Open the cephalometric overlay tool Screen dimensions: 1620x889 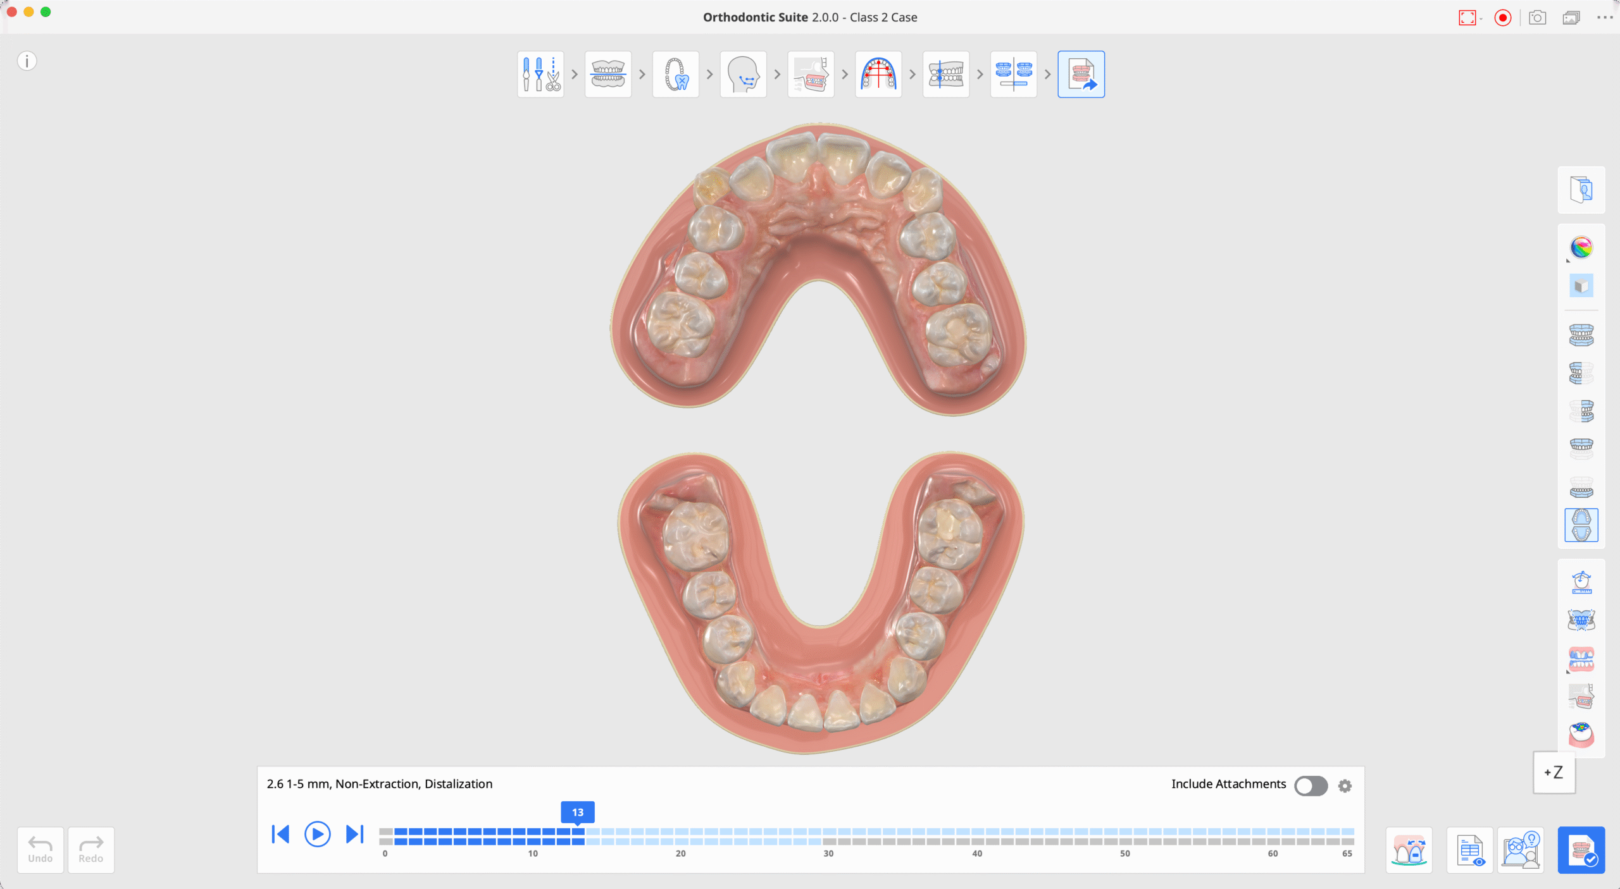(1581, 697)
